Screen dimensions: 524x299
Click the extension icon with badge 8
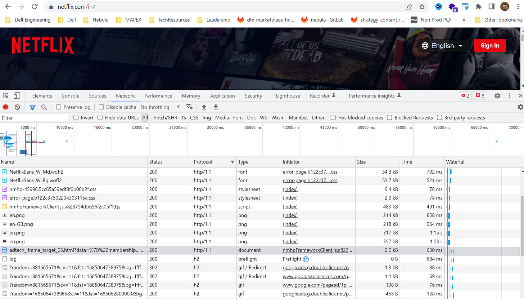[x=452, y=6]
